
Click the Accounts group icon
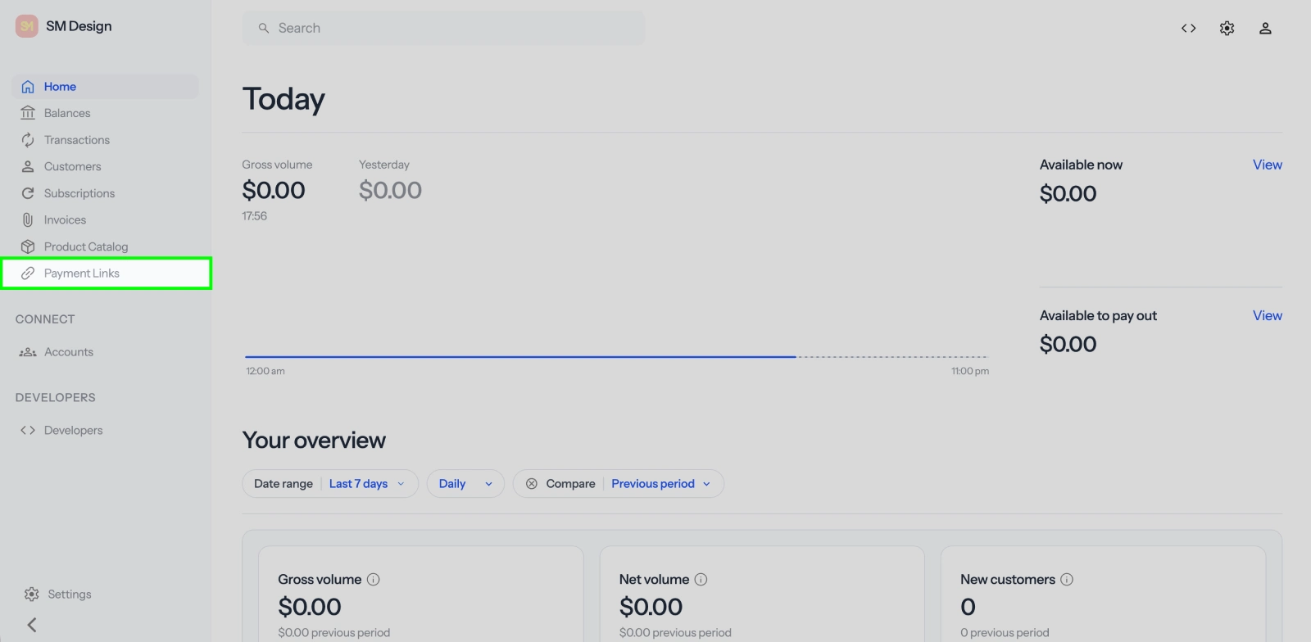pos(28,352)
